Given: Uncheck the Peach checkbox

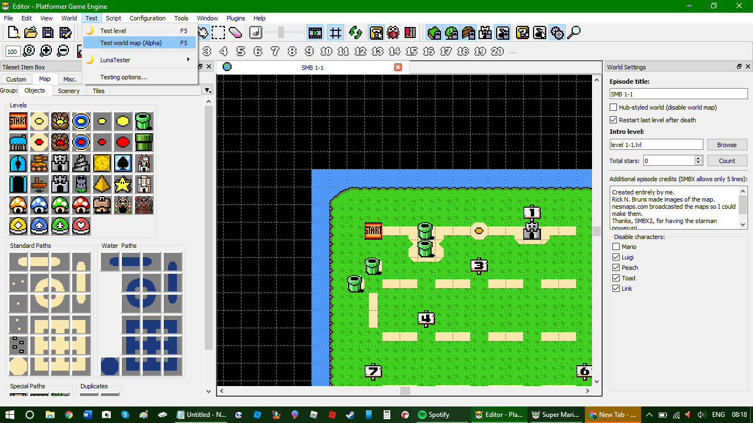Looking at the screenshot, I should click(616, 268).
